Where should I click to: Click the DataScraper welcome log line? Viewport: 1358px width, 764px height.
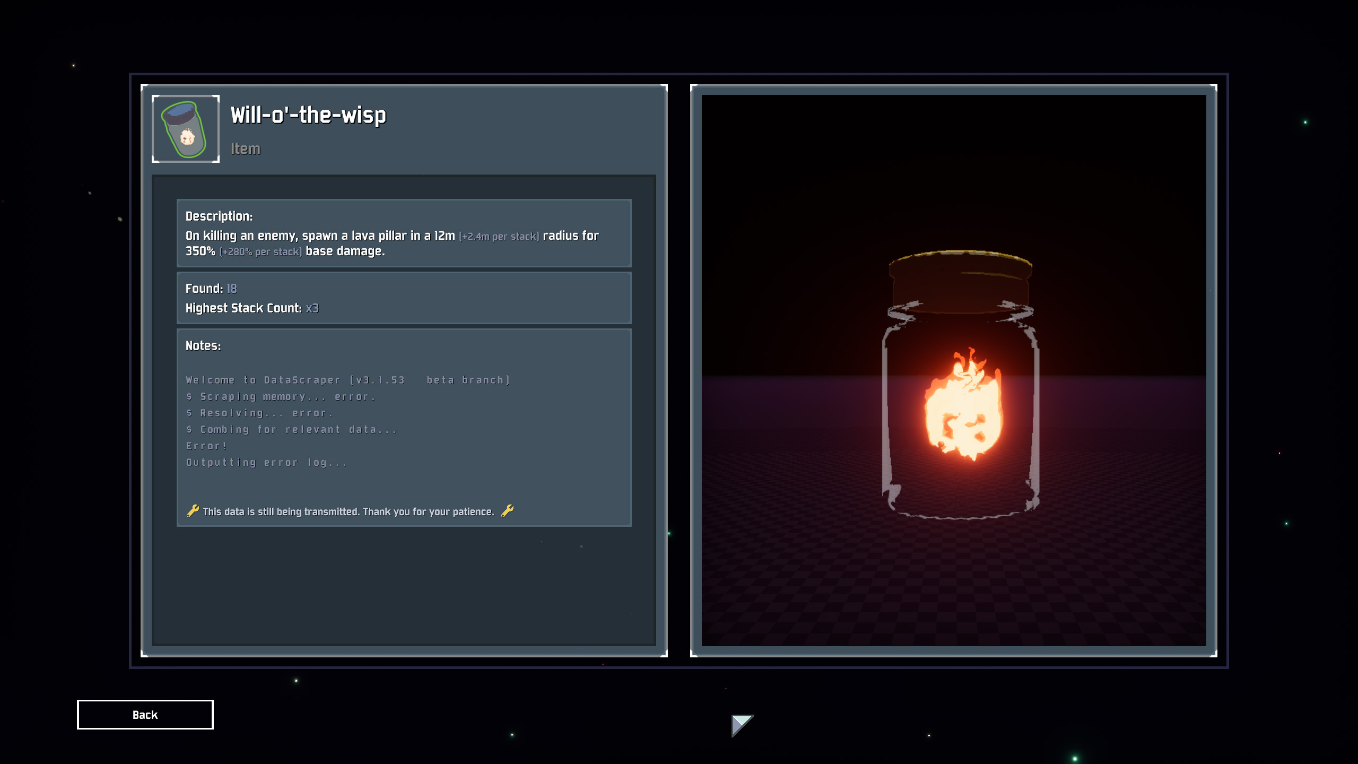(x=348, y=380)
